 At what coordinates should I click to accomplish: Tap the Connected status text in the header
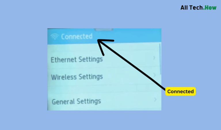(x=77, y=36)
